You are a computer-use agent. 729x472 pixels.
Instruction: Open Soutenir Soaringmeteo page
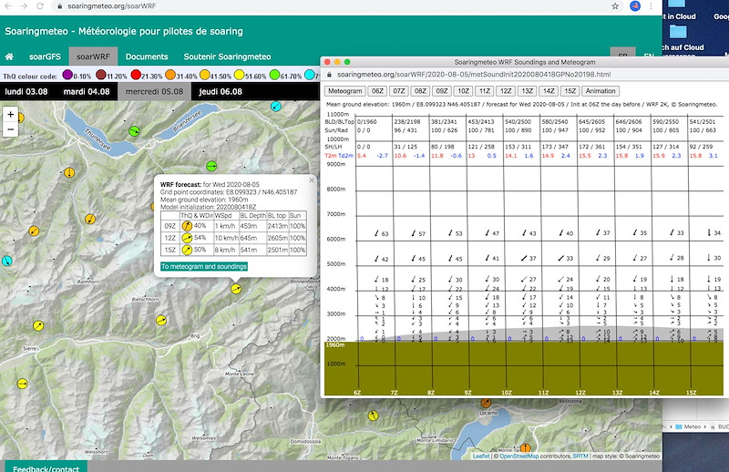click(227, 56)
